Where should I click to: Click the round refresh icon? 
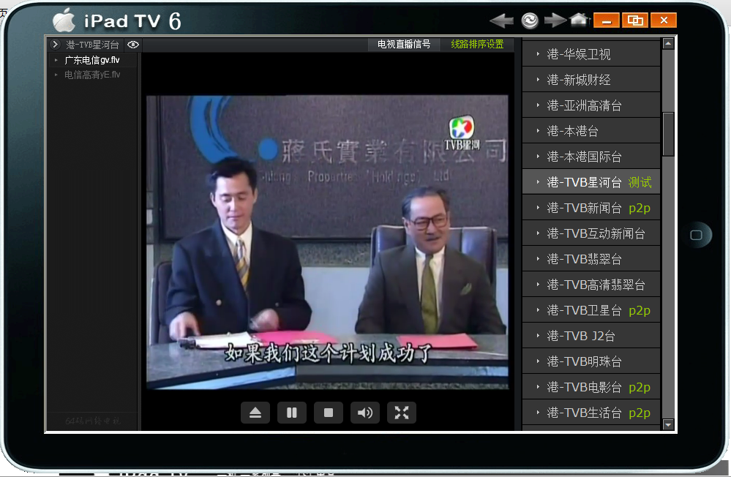[530, 20]
